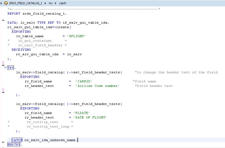Click the ZRDS_FIELD_CATALOG_1 program icon in breadcrumb

click(x=6, y=3)
